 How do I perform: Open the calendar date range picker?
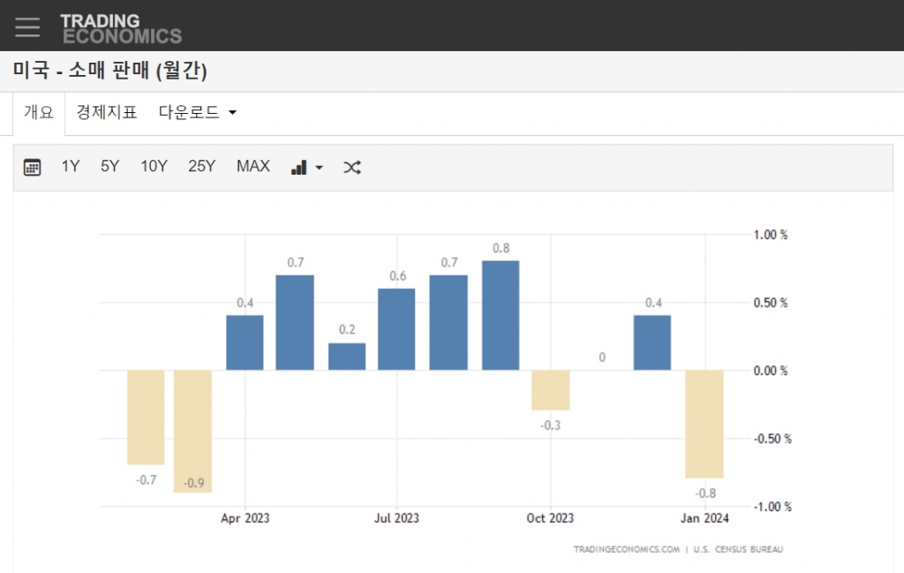33,167
